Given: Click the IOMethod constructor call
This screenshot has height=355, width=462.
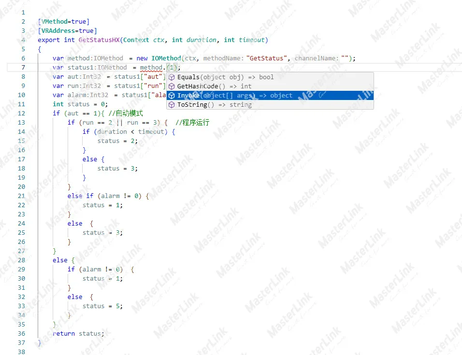Looking at the screenshot, I should [x=166, y=58].
